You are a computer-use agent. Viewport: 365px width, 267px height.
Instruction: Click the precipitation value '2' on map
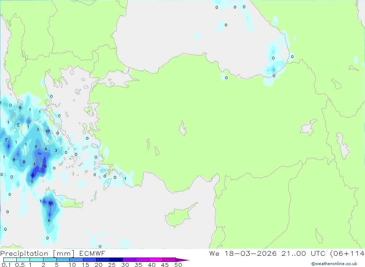click(x=18, y=125)
